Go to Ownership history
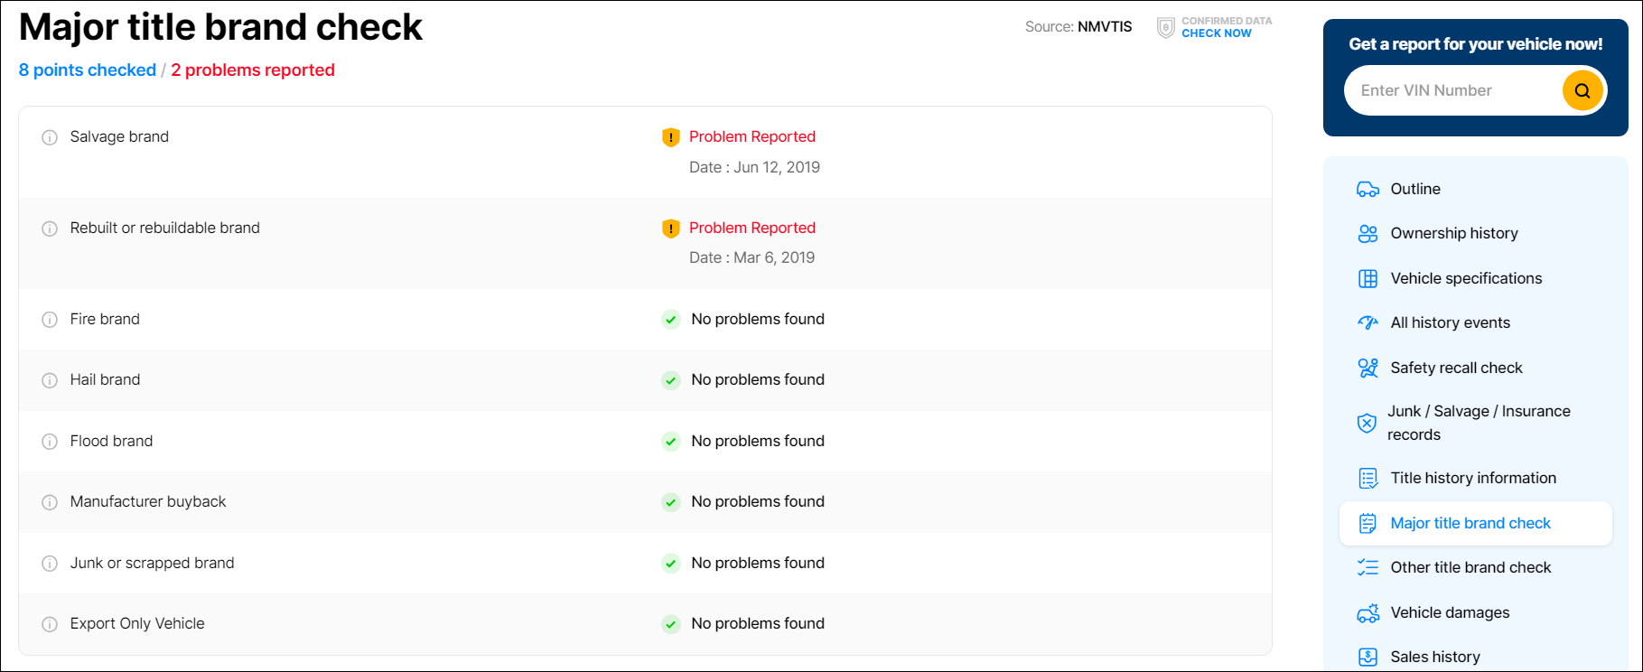The height and width of the screenshot is (672, 1643). click(x=1453, y=233)
